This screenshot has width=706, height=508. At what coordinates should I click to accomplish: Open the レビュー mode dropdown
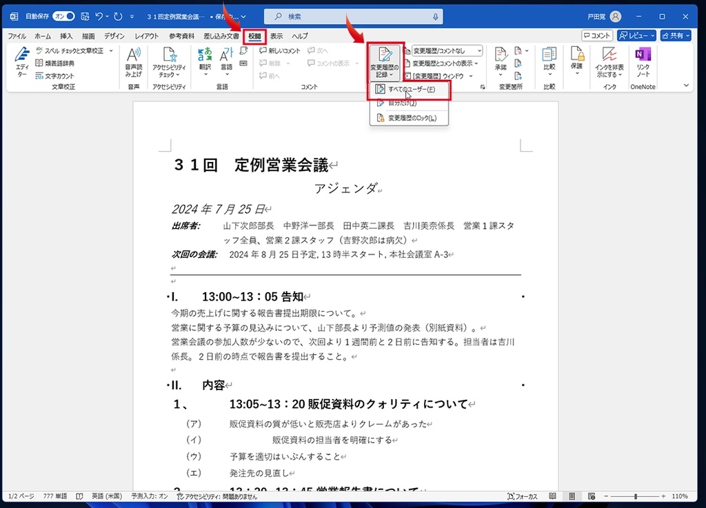click(x=636, y=36)
